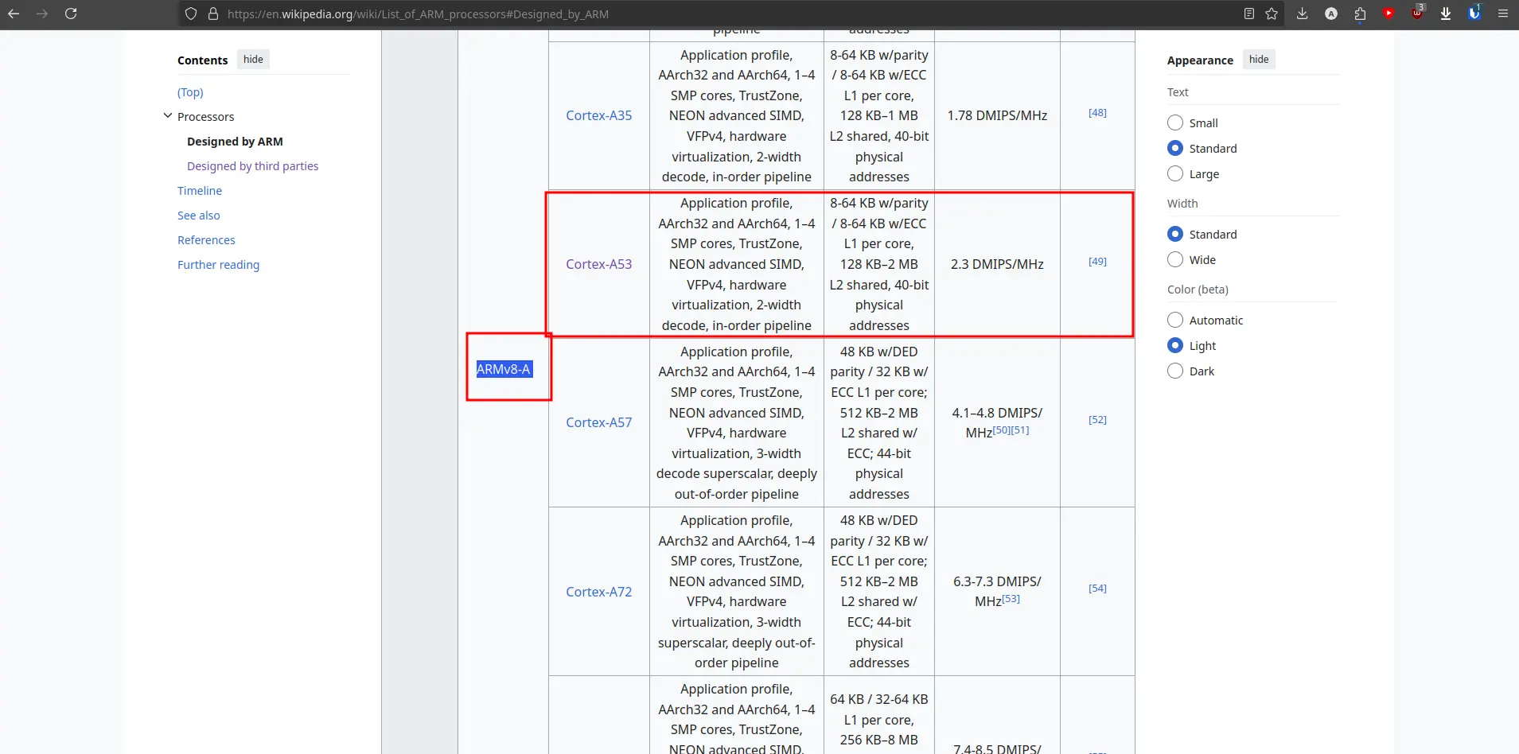View site security via the padlock icon
The width and height of the screenshot is (1519, 754).
tap(212, 14)
